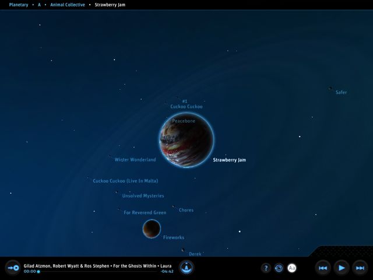Pick the Chores track label
This screenshot has height=280, width=373.
186,210
